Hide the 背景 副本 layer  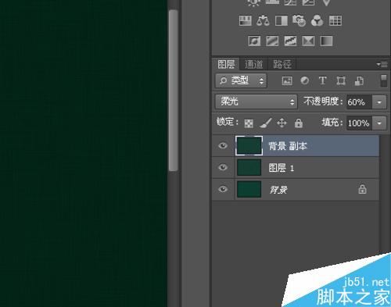[223, 145]
